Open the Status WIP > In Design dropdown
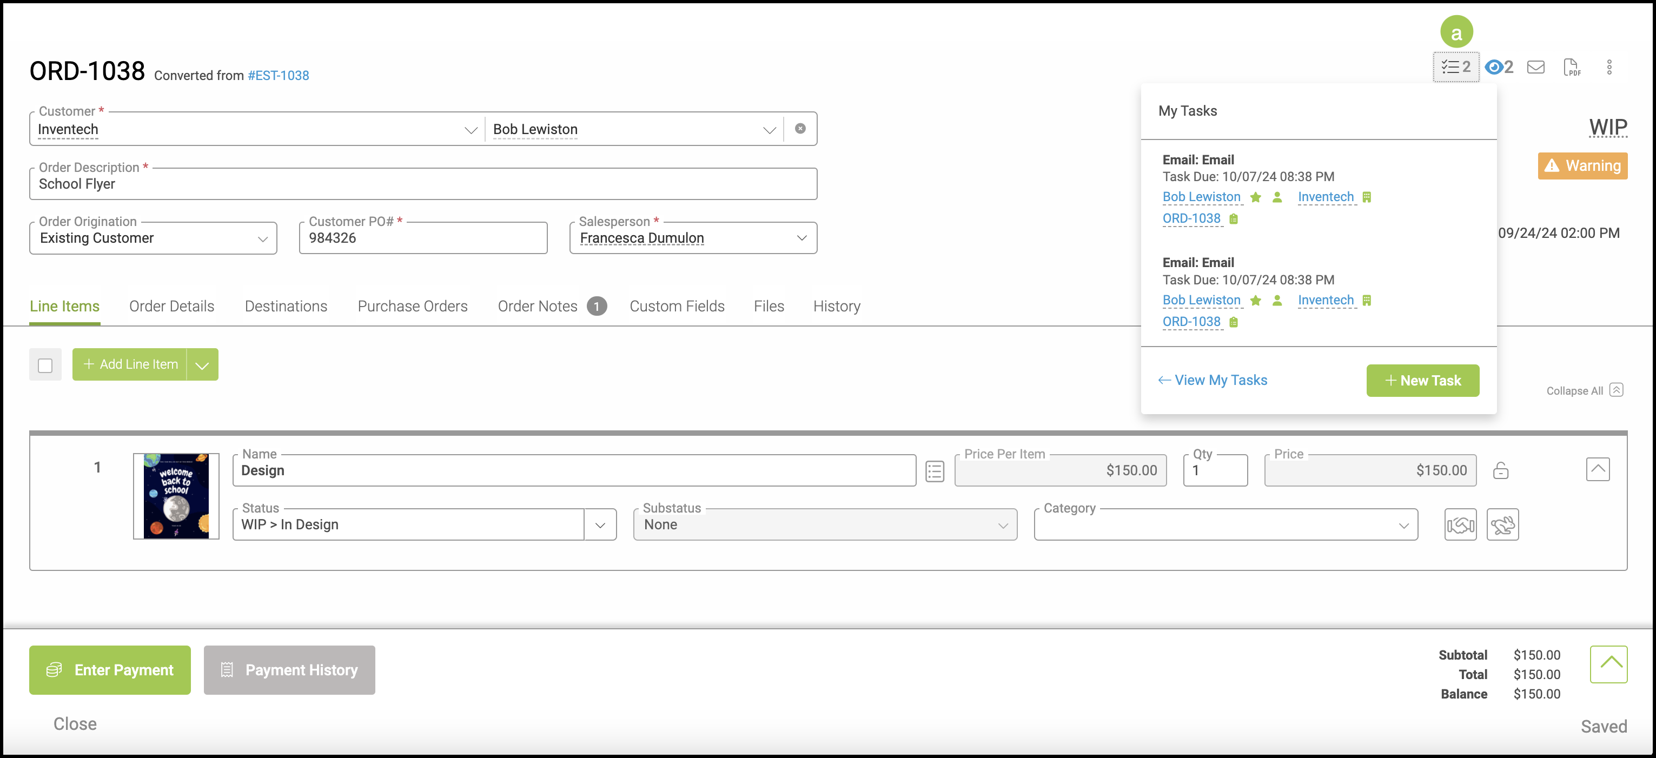1656x758 pixels. pyautogui.click(x=600, y=526)
